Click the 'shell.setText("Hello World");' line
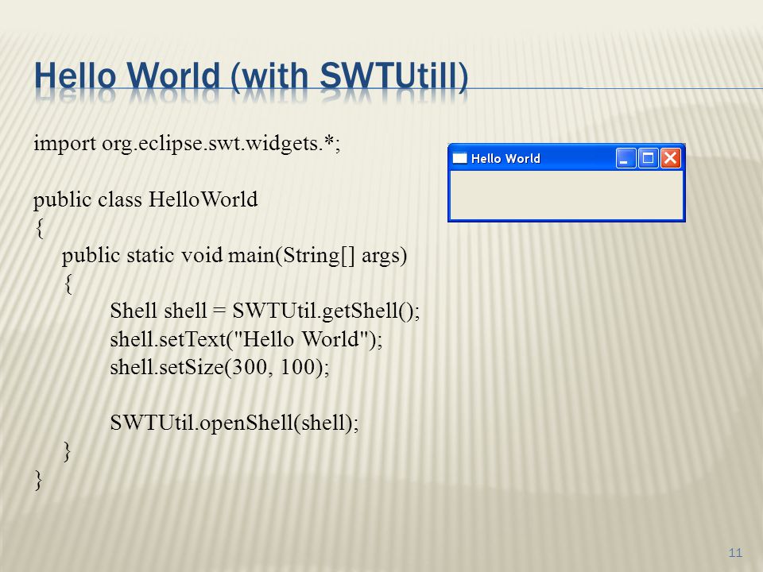The height and width of the screenshot is (572, 763). 246,339
